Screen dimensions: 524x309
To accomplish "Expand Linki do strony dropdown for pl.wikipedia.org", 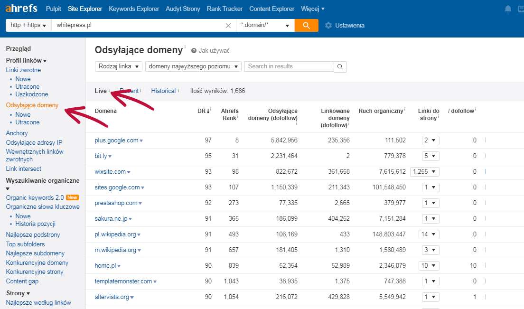I will tap(429, 234).
